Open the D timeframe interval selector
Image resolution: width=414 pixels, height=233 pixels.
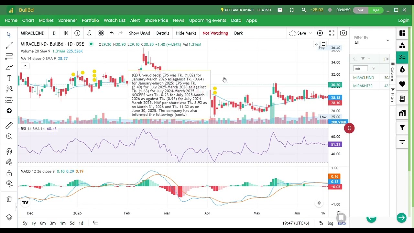click(54, 33)
